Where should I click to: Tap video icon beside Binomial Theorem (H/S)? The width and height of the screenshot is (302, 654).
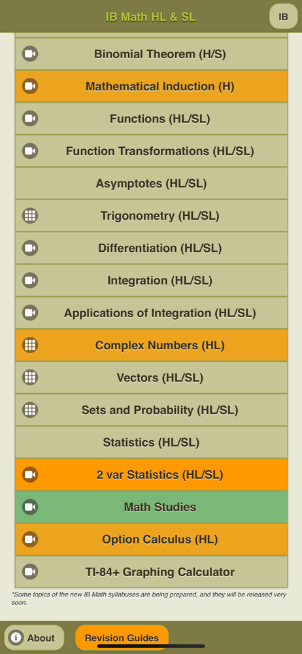(30, 54)
